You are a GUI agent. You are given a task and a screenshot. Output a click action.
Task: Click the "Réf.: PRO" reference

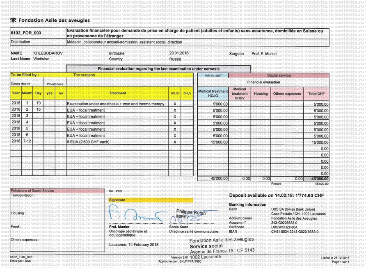pos(115,191)
